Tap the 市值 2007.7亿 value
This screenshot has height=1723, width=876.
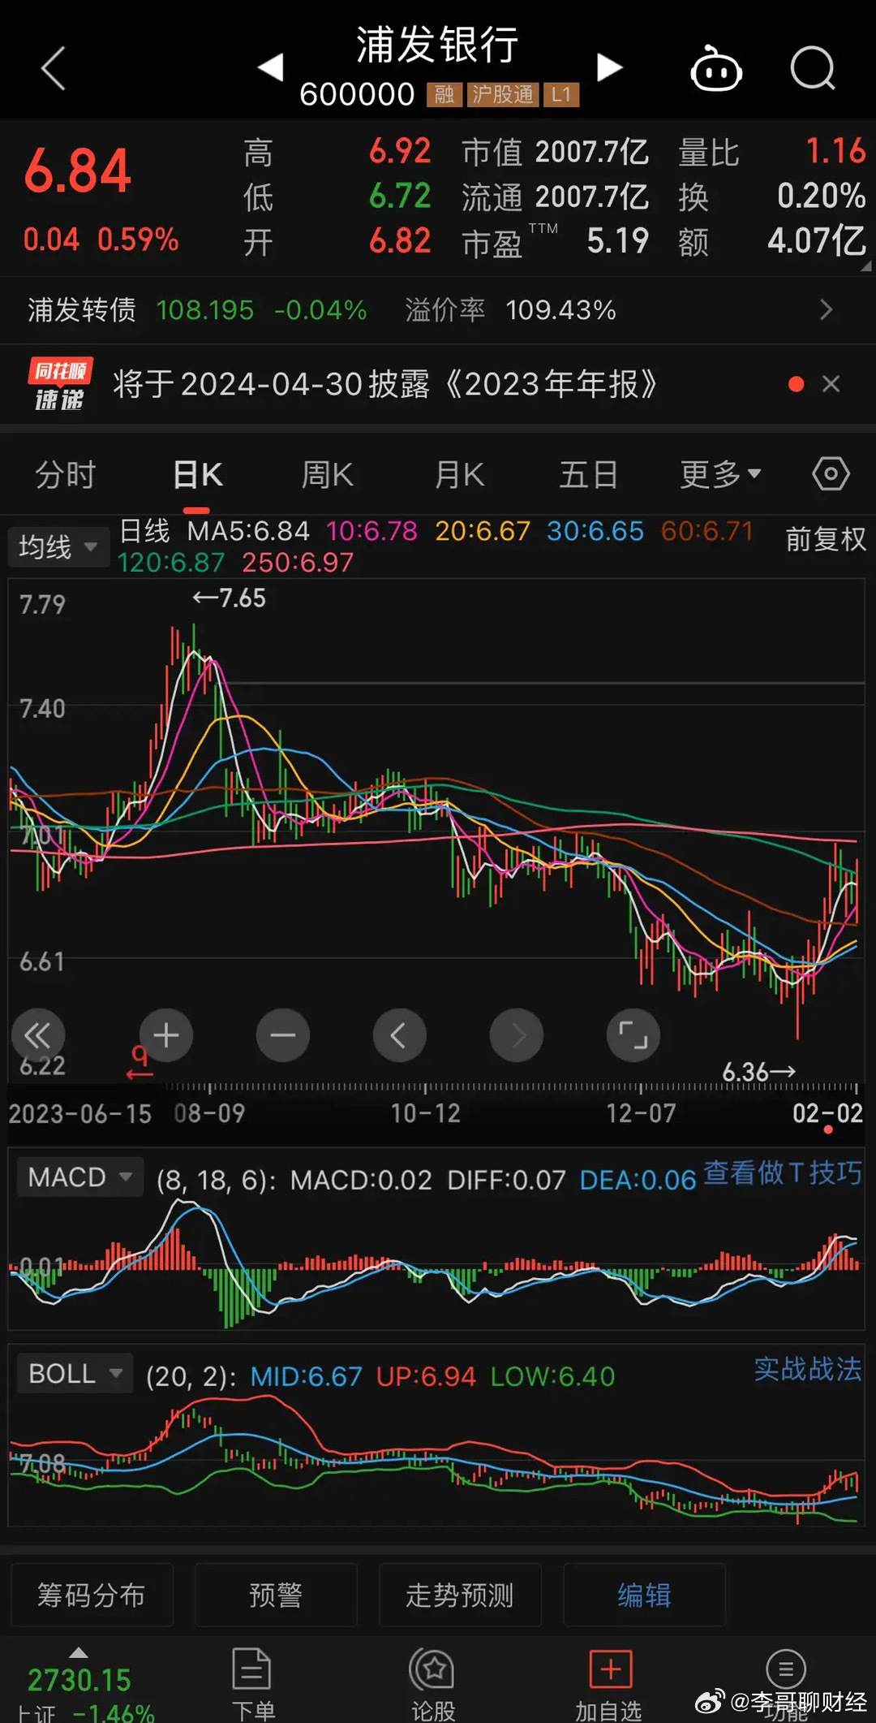point(591,152)
